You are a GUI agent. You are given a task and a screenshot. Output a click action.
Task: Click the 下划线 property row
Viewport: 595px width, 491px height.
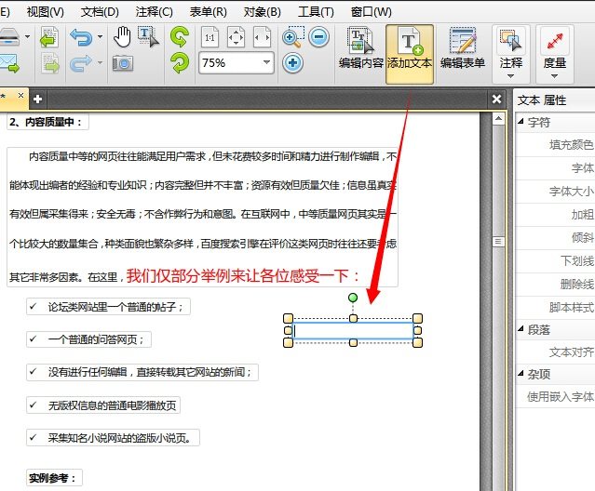pyautogui.click(x=555, y=261)
